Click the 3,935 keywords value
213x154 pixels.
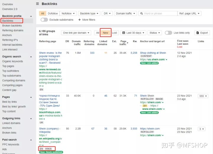coord(134,129)
